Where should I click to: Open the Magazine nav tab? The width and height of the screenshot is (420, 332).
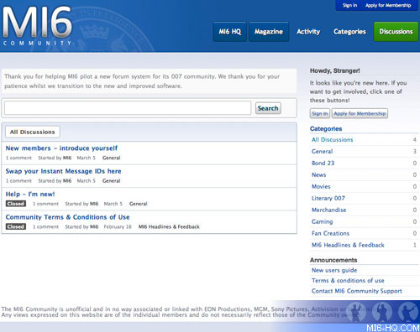tap(269, 32)
